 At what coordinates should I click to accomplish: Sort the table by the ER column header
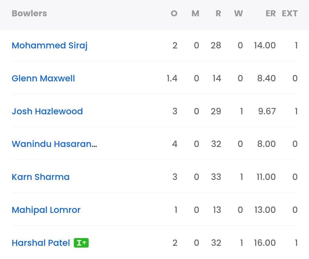(x=270, y=13)
